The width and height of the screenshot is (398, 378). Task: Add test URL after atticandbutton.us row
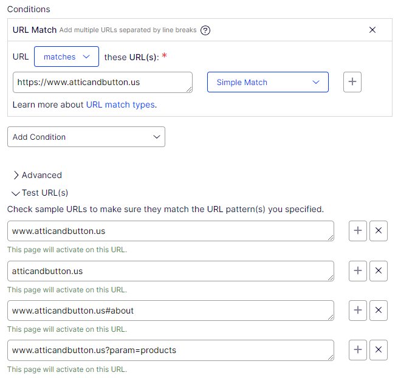[358, 271]
